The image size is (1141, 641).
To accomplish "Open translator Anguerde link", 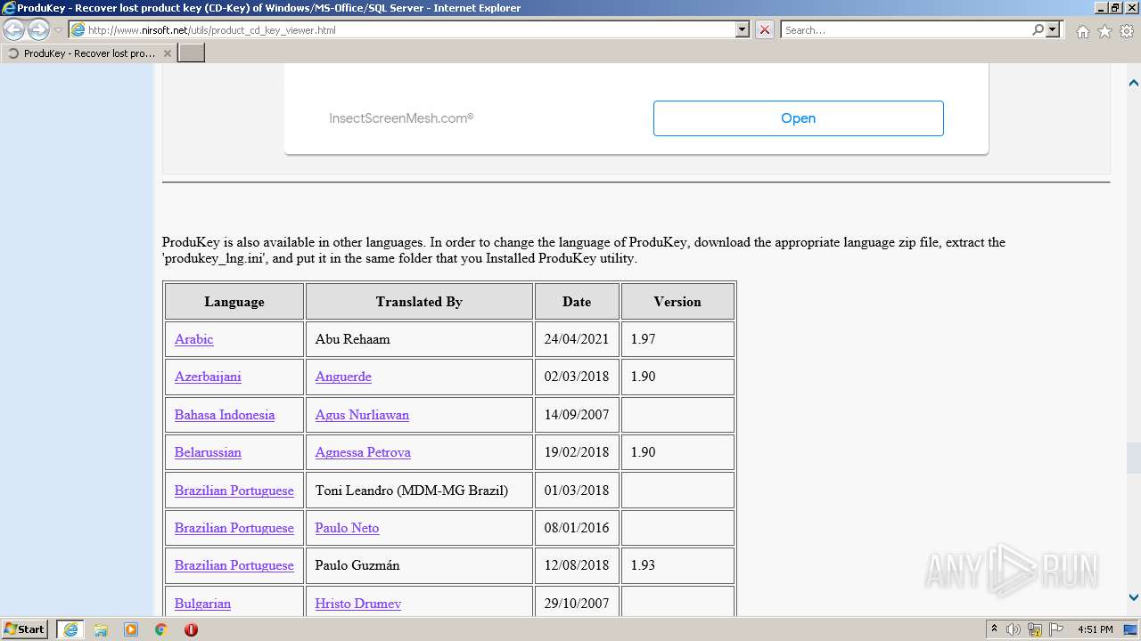I will pos(343,377).
